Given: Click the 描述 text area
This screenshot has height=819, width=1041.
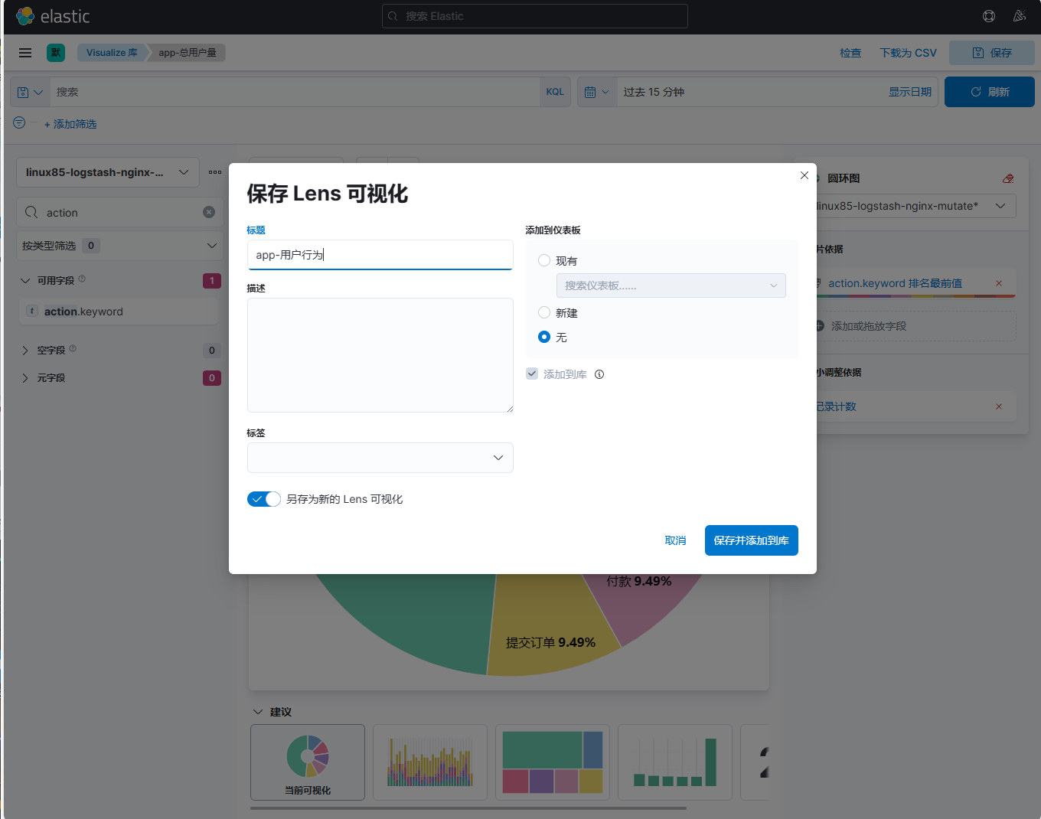Looking at the screenshot, I should pyautogui.click(x=380, y=355).
